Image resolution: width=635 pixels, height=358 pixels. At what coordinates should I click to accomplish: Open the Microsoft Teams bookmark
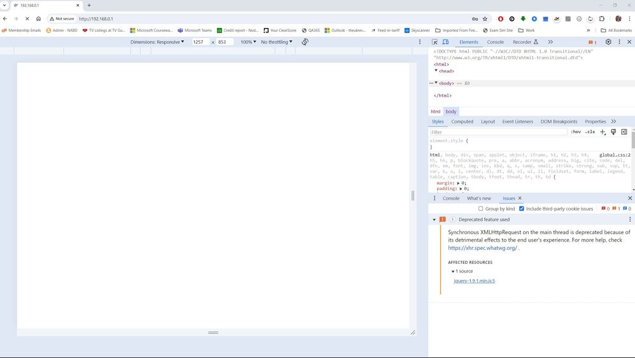pos(195,31)
